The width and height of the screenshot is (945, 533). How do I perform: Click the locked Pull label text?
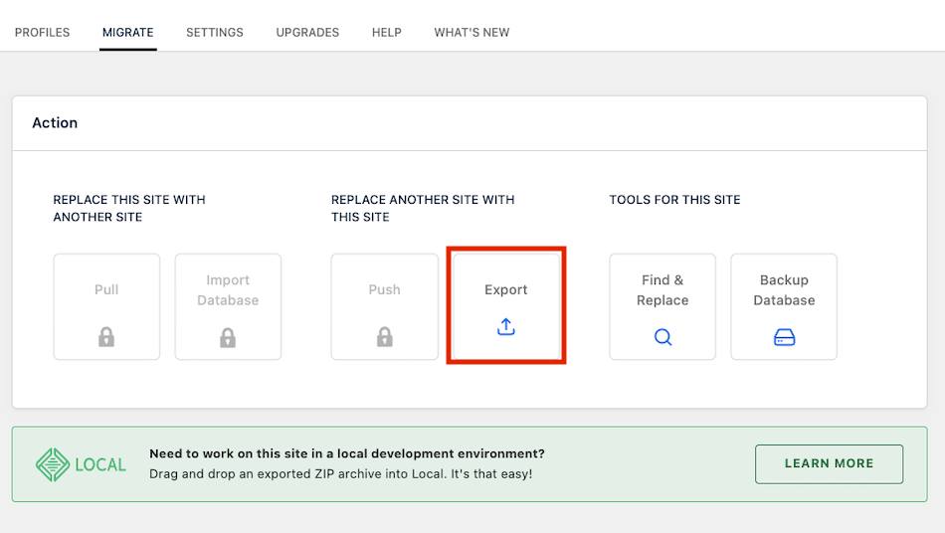(106, 290)
